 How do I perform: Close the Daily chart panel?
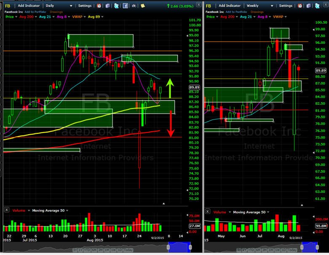(199, 5)
